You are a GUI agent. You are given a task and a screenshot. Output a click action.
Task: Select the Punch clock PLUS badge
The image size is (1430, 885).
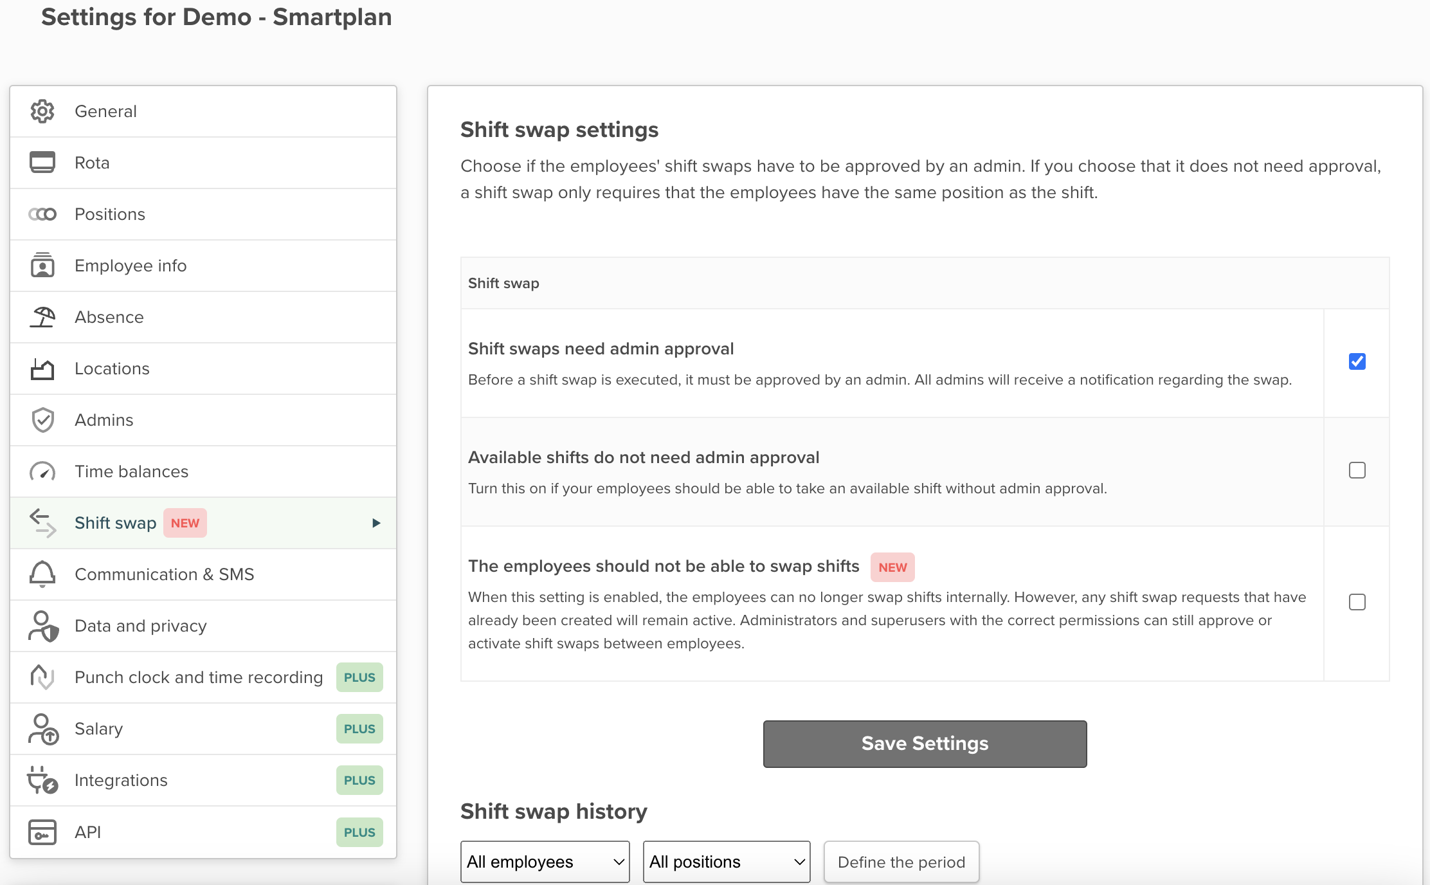pos(359,677)
